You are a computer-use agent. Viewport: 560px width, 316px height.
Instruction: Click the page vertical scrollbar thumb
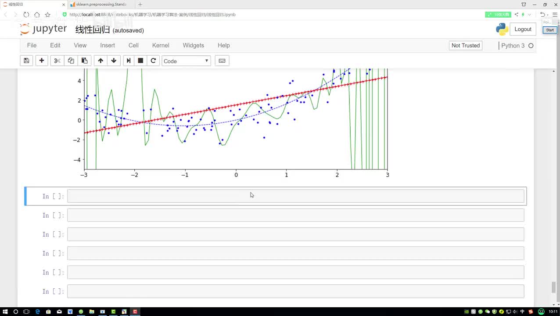[x=554, y=288]
